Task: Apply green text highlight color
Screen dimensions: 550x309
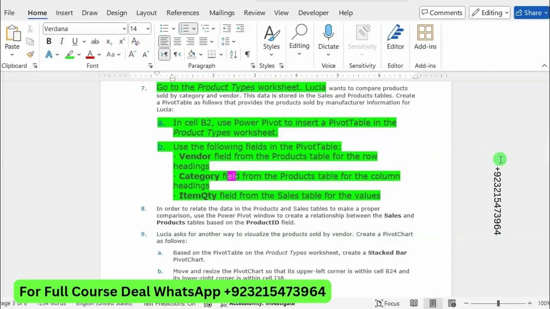Action: (70, 55)
